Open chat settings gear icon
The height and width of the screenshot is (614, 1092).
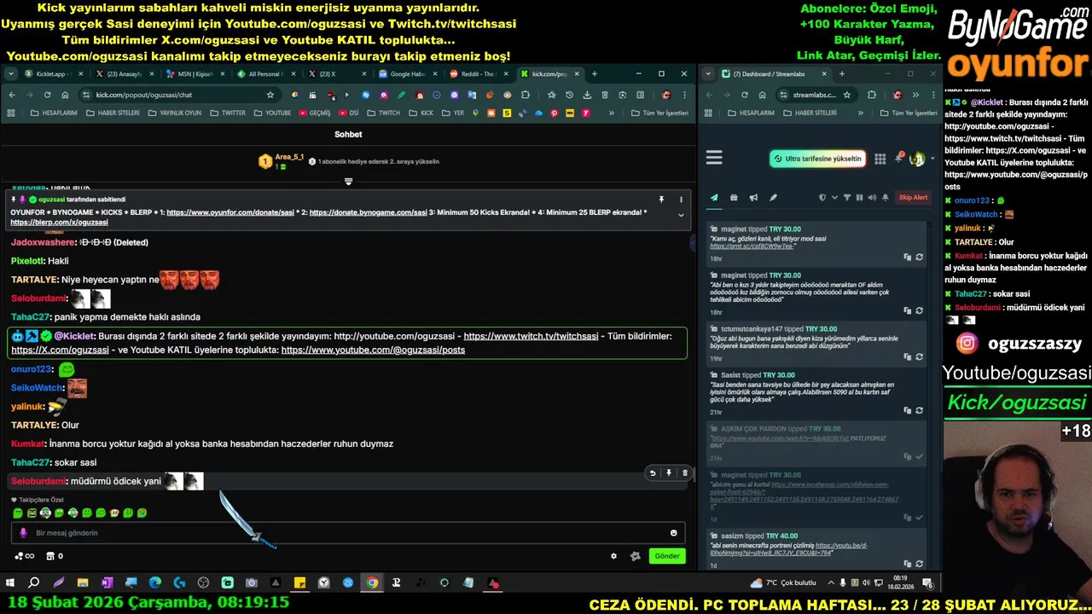point(613,556)
